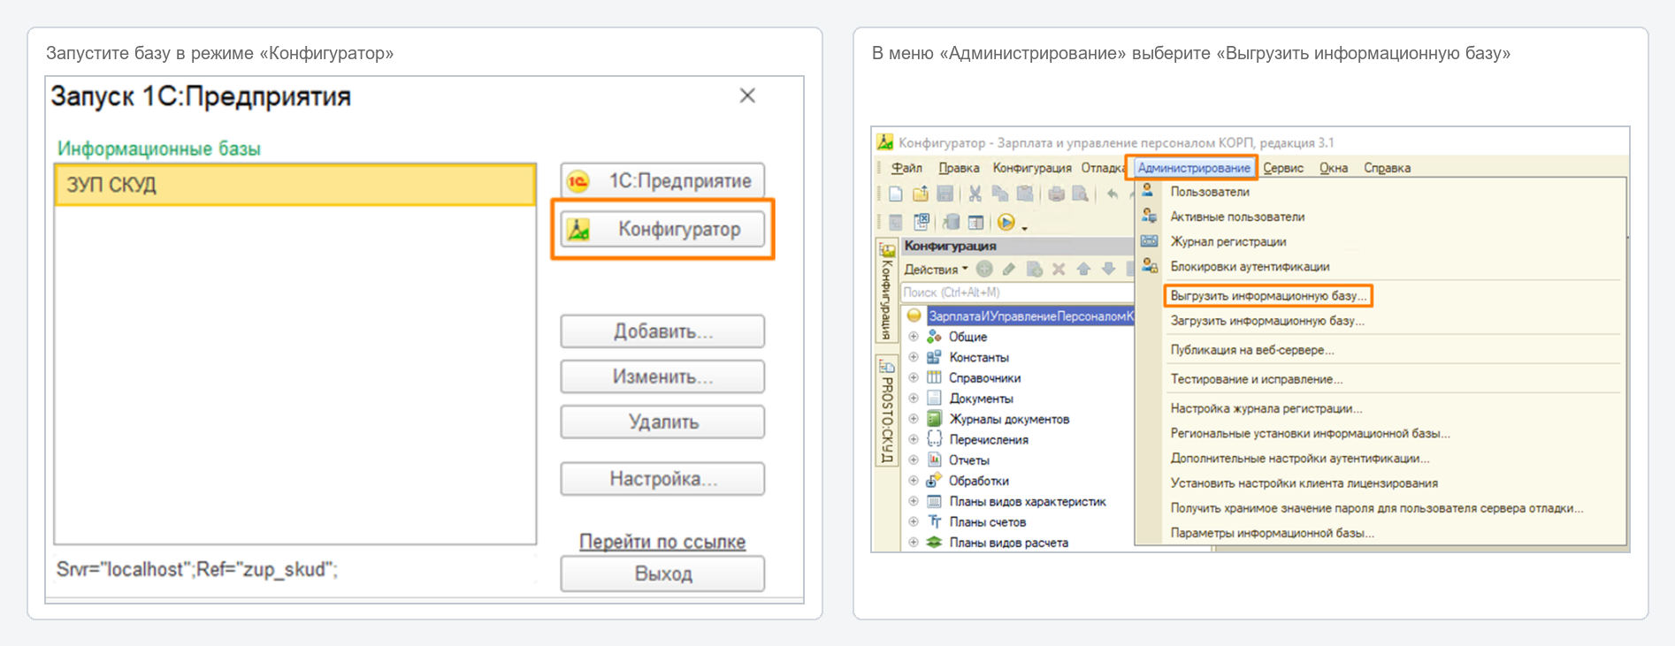1675x646 pixels.
Task: Click the Move down arrow icon in Configuration panel
Action: (x=1108, y=269)
